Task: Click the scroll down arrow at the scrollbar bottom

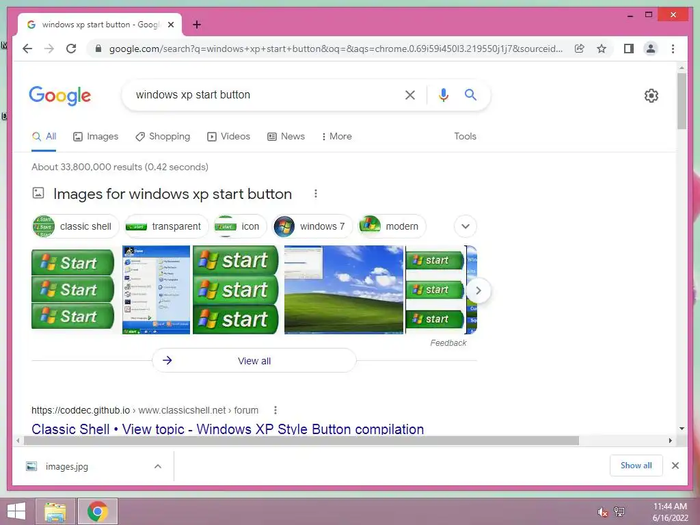Action: point(682,429)
